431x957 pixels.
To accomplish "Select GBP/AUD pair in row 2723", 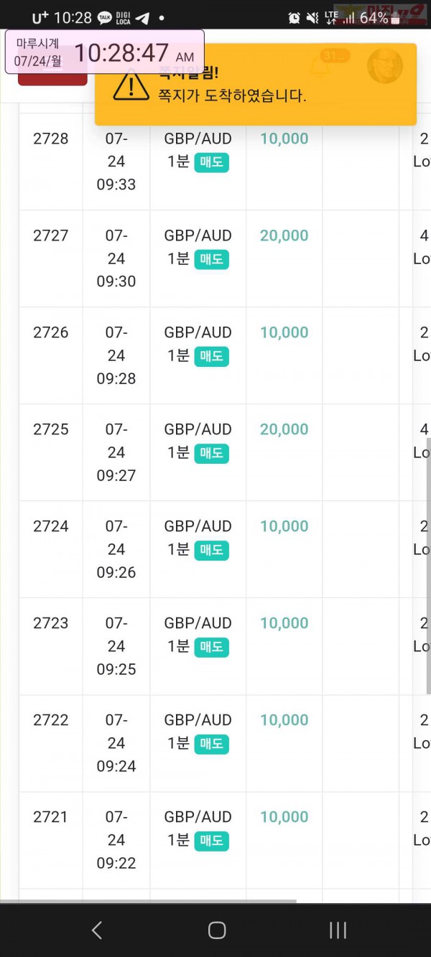I will [198, 623].
